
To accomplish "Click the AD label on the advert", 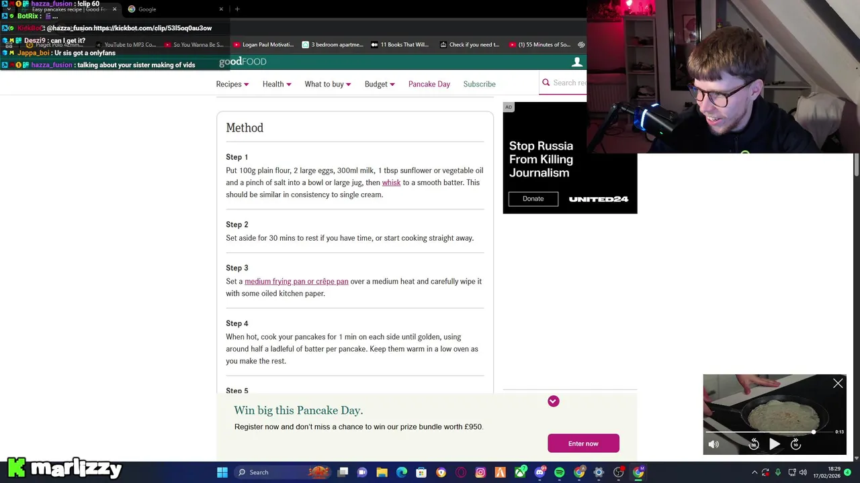I will (x=509, y=107).
